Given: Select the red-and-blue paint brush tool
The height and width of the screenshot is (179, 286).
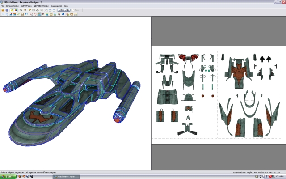Looking at the screenshot, I should pyautogui.click(x=11, y=14).
